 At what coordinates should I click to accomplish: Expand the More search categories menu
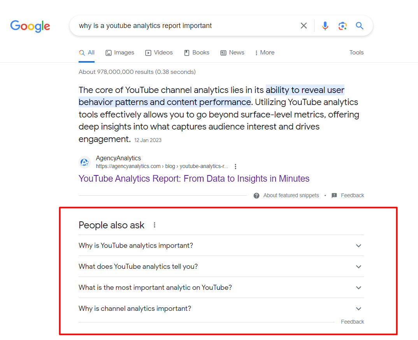[x=264, y=53]
